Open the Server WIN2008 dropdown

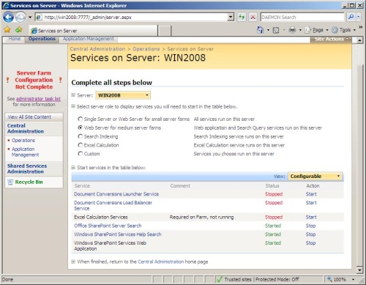[123, 95]
